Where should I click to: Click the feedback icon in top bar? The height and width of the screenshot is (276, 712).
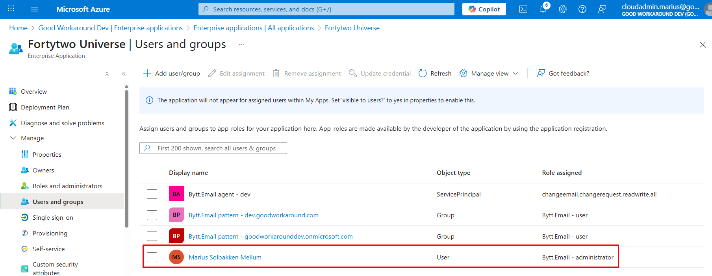[602, 9]
